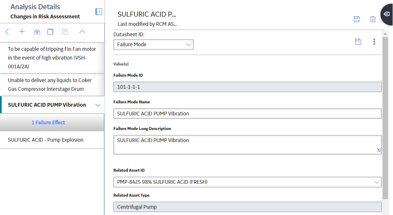Click the paste icon in left toolbar

65,32
